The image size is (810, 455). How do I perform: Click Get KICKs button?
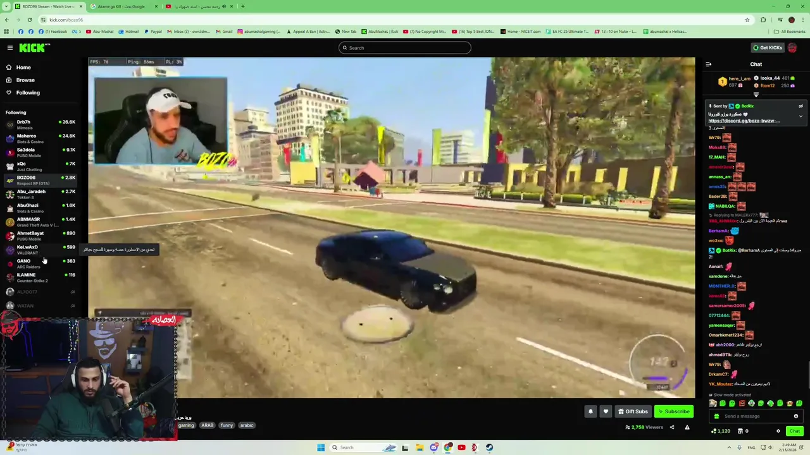[x=768, y=48]
